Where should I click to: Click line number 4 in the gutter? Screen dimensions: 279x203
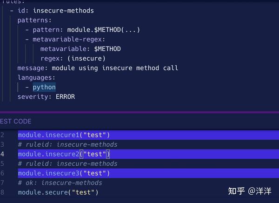2,154
